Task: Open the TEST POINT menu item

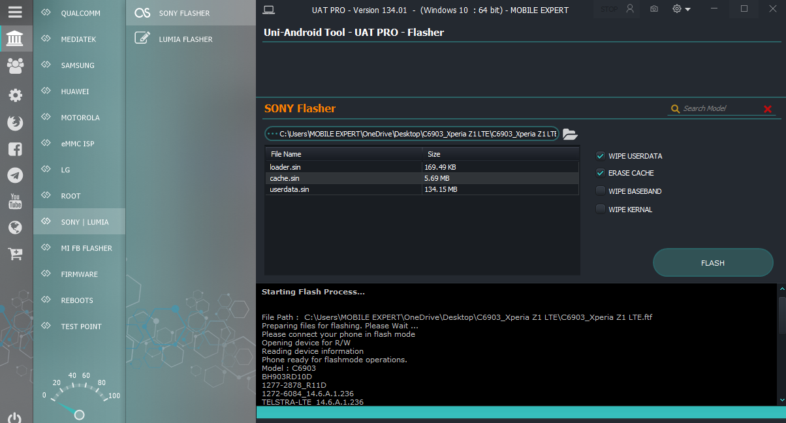Action: (x=79, y=326)
